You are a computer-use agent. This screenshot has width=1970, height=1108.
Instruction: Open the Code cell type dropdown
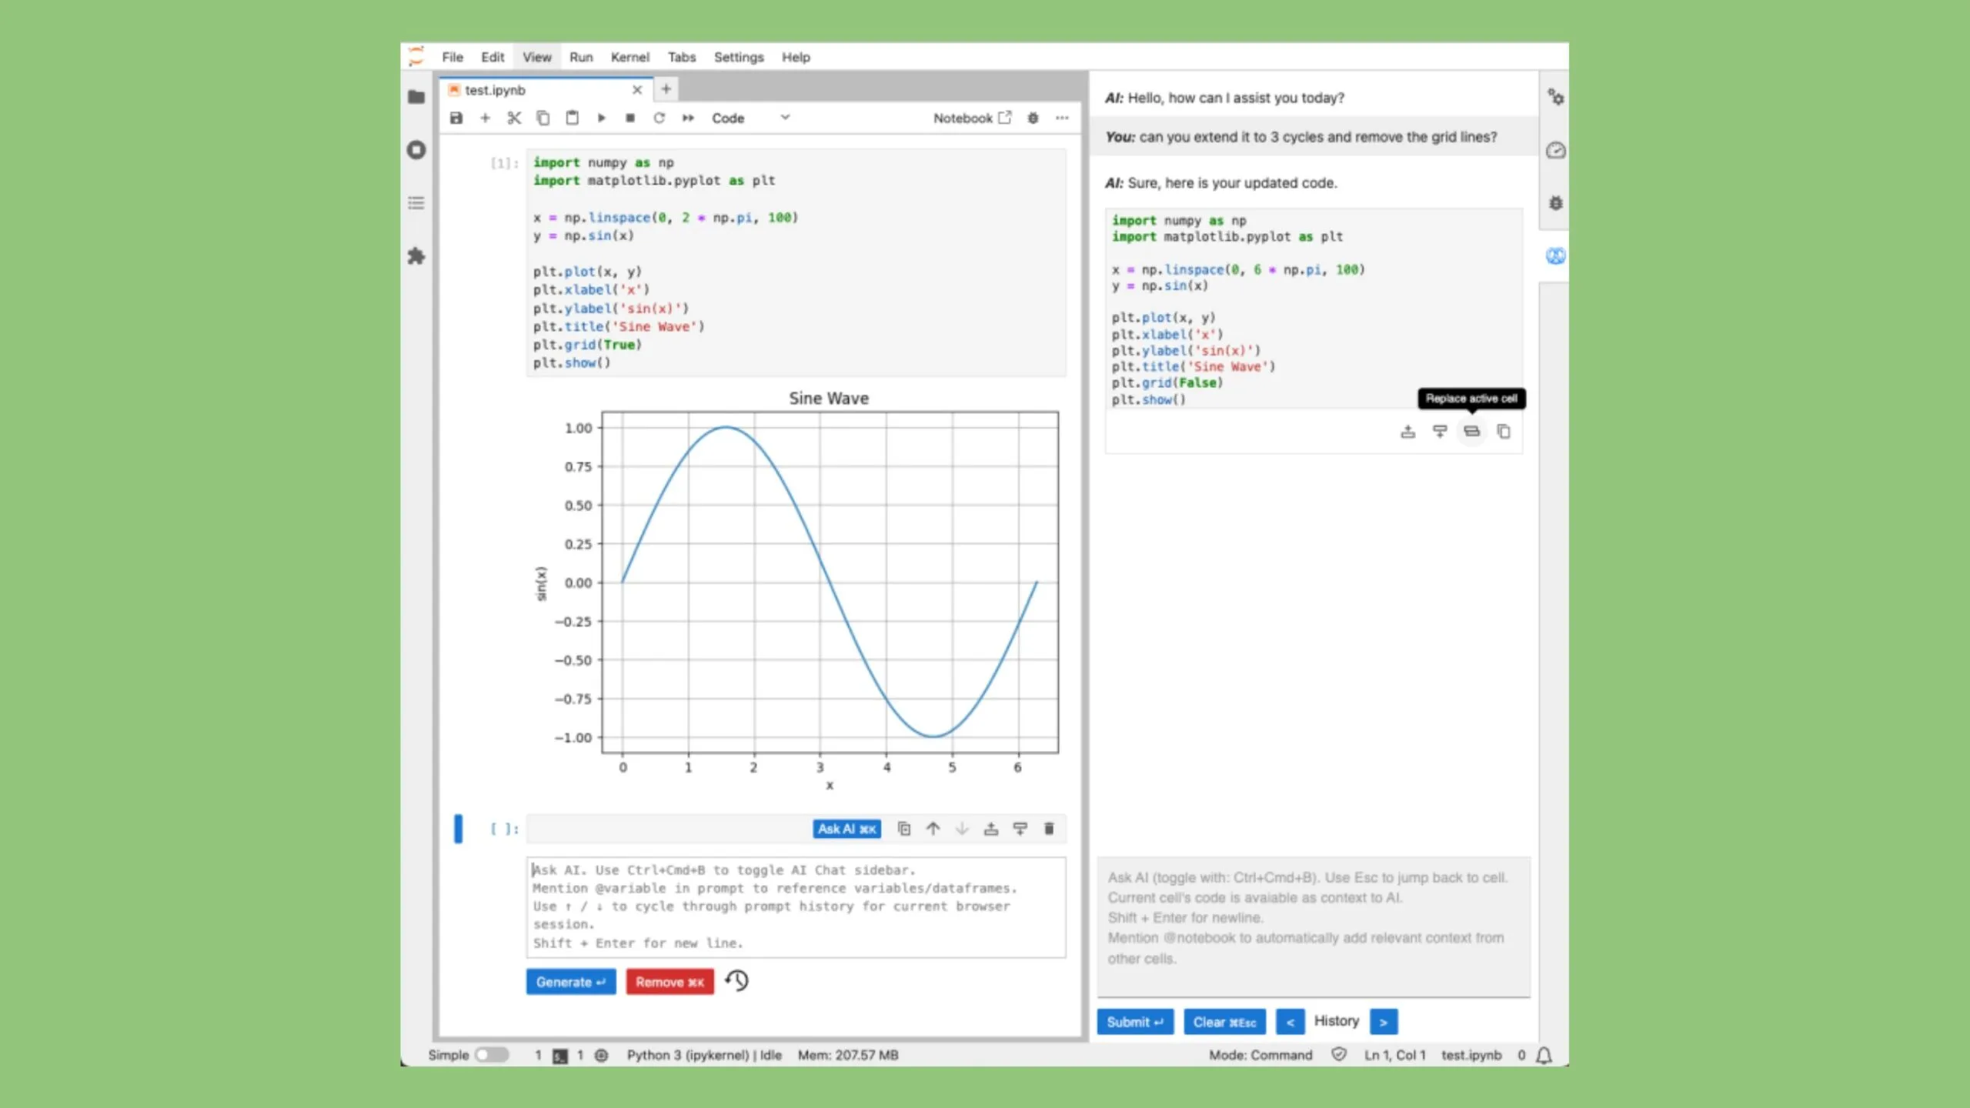[750, 118]
